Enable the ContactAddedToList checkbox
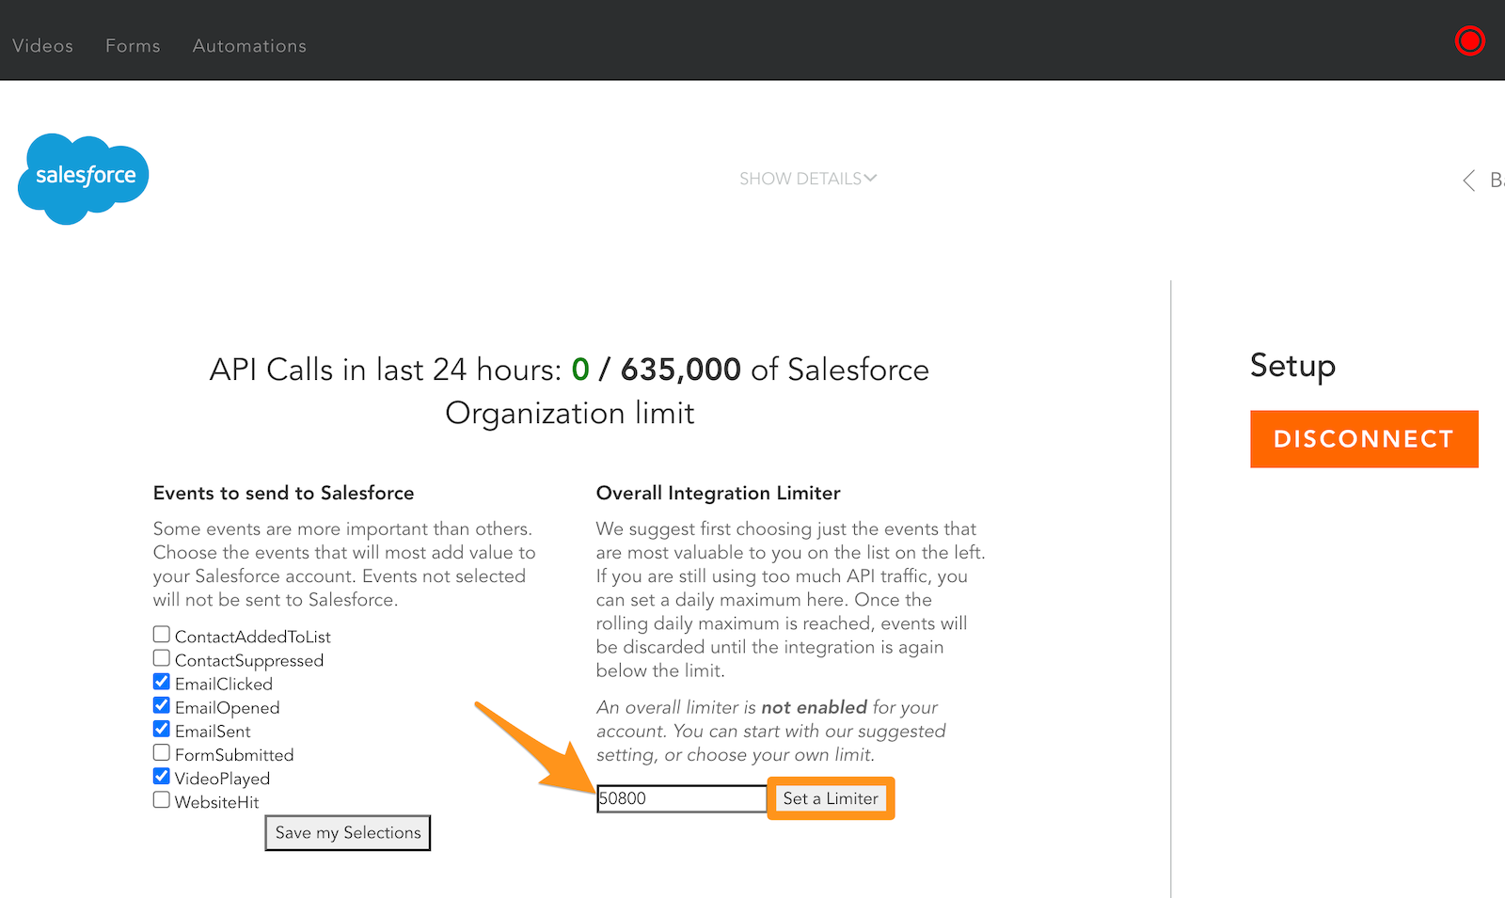This screenshot has width=1505, height=898. coord(162,635)
